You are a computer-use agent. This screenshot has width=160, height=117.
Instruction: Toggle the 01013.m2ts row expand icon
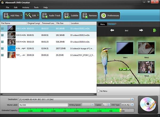[x=2, y=35]
